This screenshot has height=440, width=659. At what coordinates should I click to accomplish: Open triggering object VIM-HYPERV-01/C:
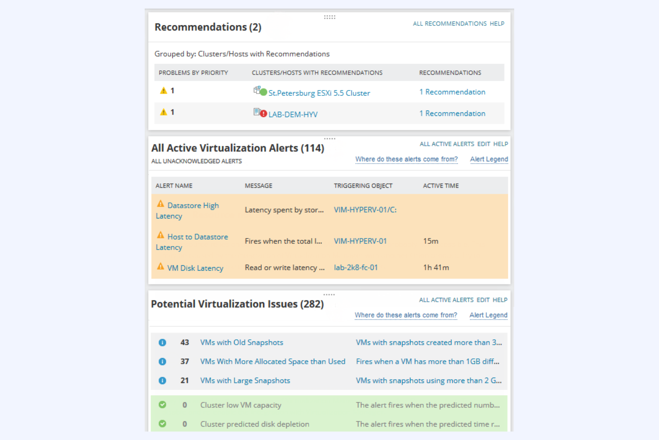(365, 210)
